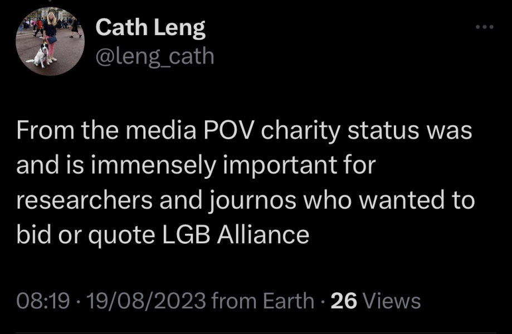Click the word 'researchers' in the tweet
Image resolution: width=512 pixels, height=334 pixels.
(x=85, y=200)
